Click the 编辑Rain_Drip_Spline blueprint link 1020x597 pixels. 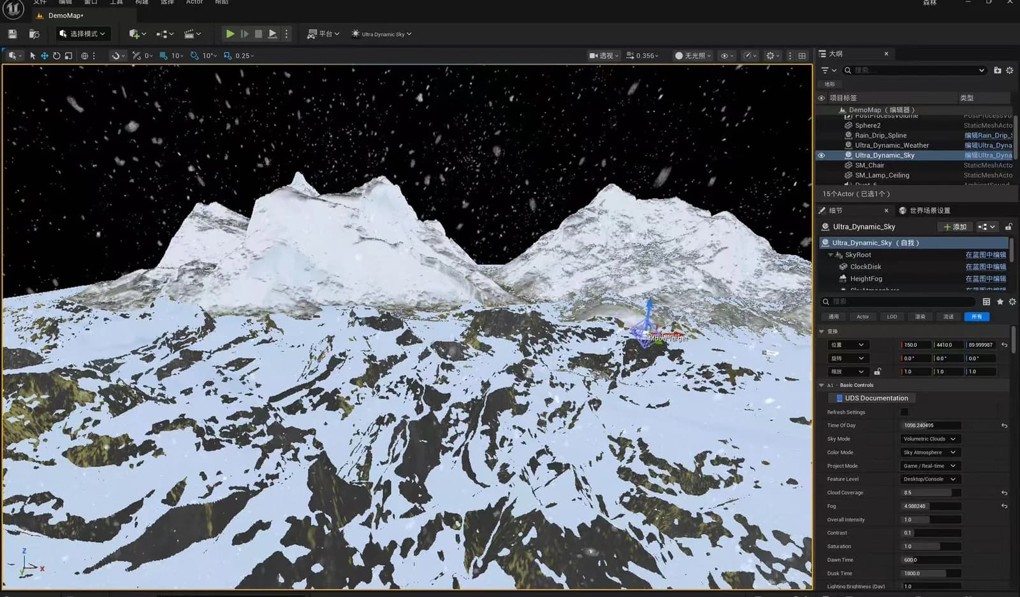(988, 136)
